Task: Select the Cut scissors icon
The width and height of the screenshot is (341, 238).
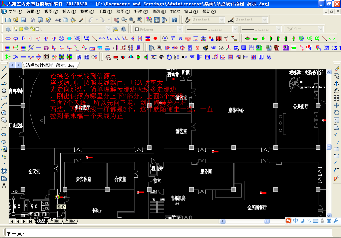Action: (58, 20)
